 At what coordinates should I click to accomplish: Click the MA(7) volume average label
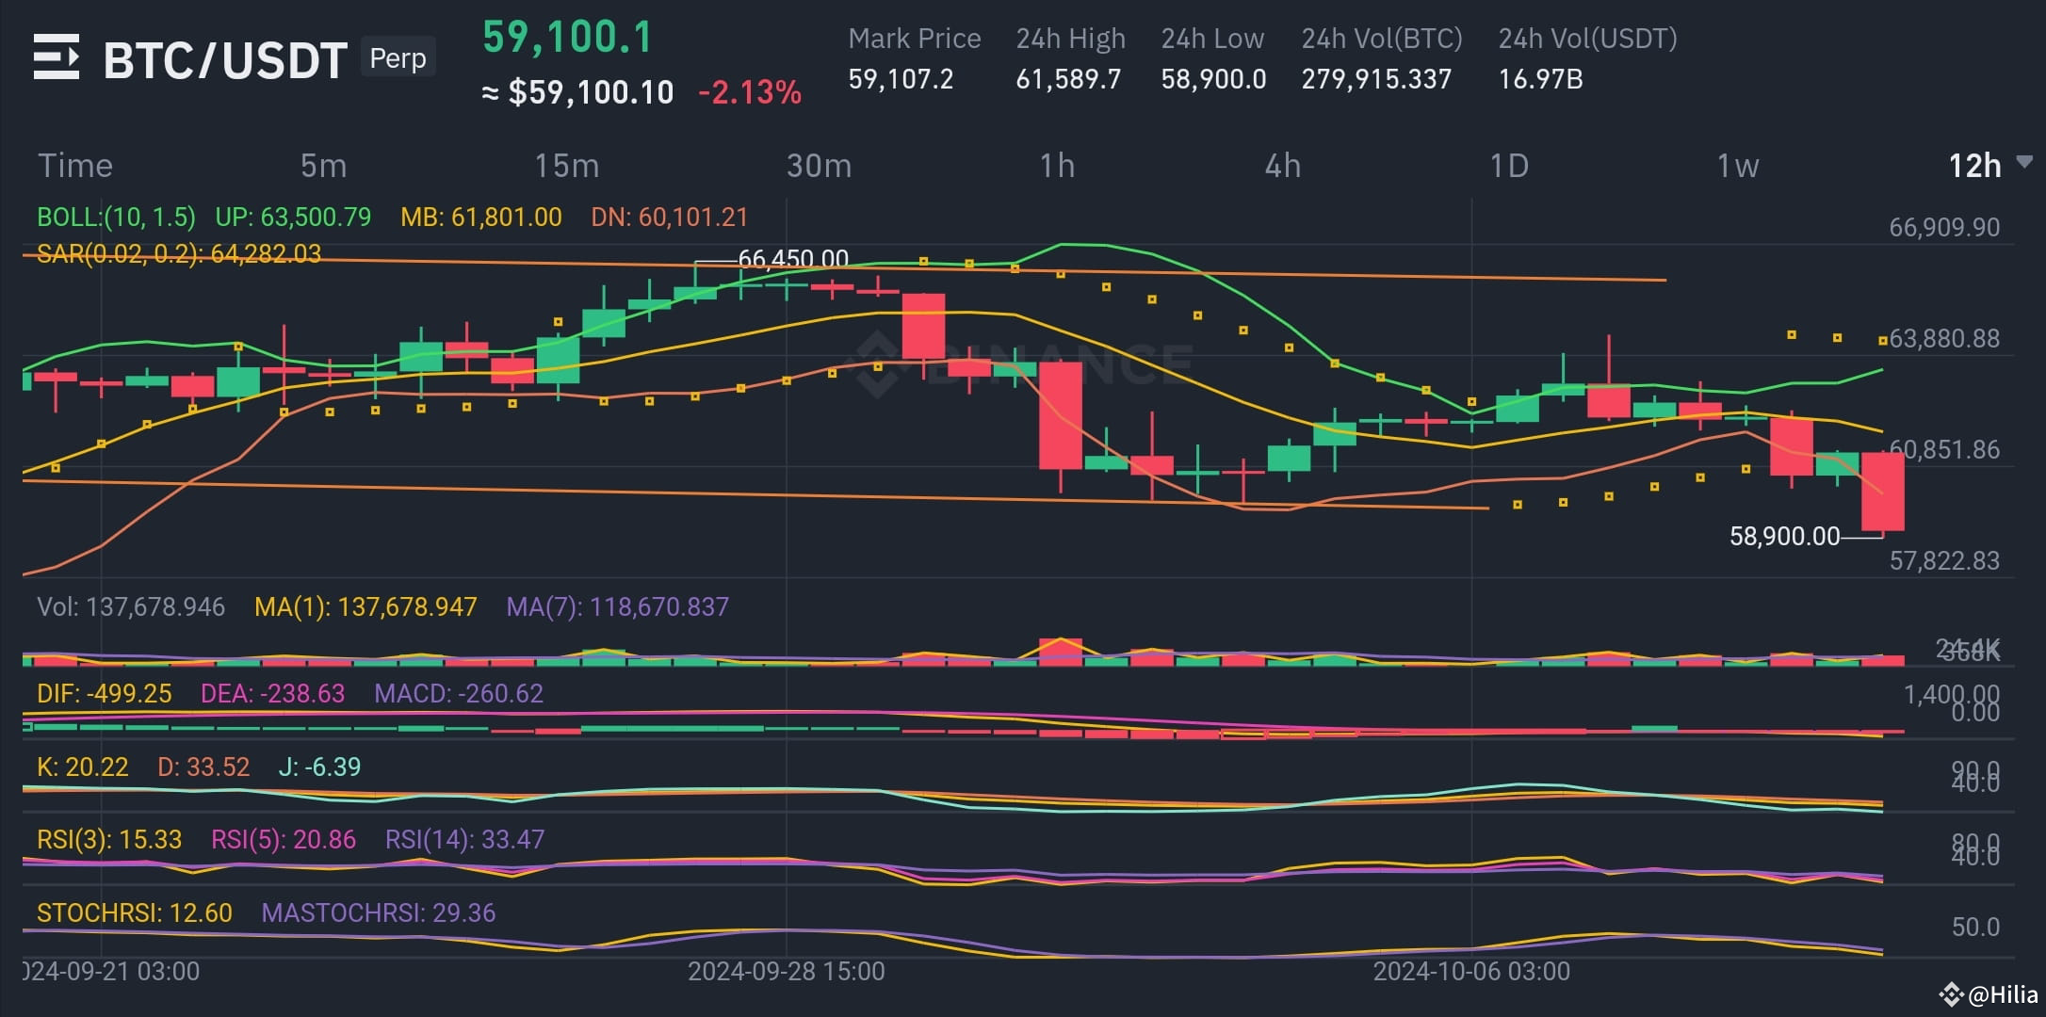pos(615,607)
